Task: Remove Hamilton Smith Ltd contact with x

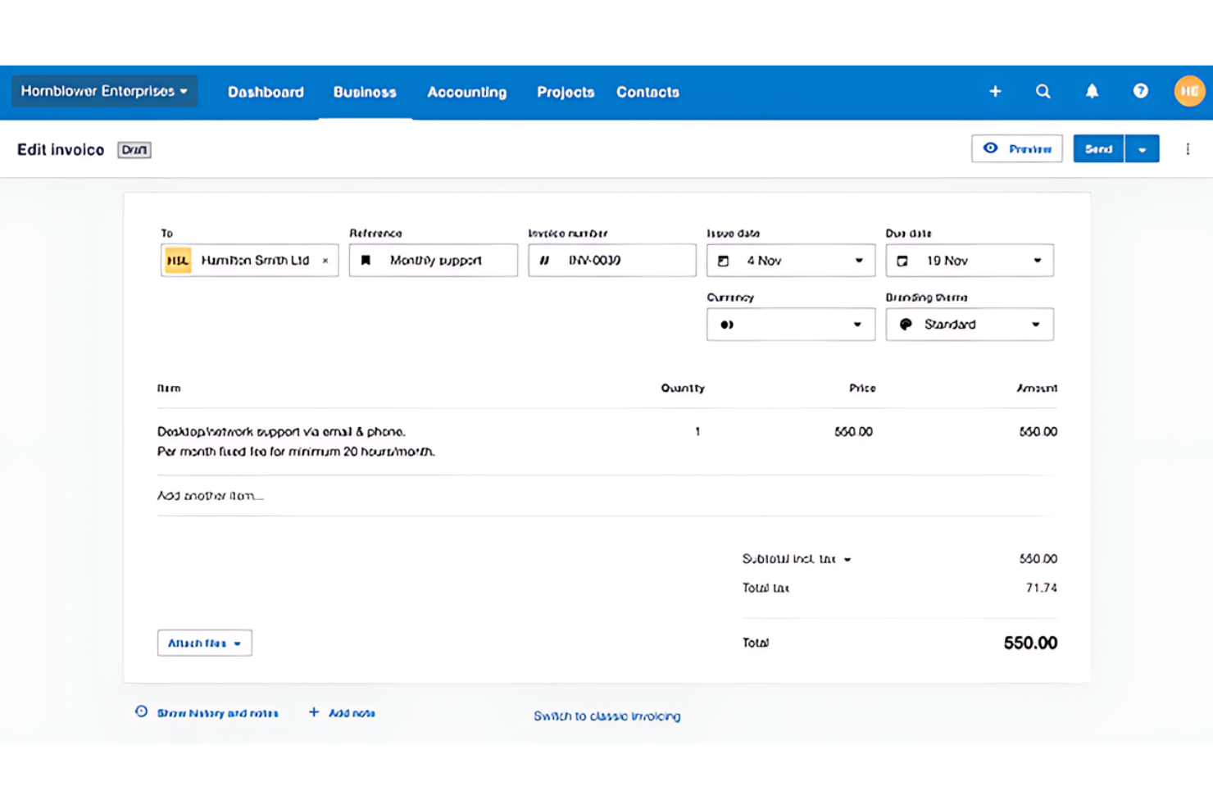Action: point(325,261)
